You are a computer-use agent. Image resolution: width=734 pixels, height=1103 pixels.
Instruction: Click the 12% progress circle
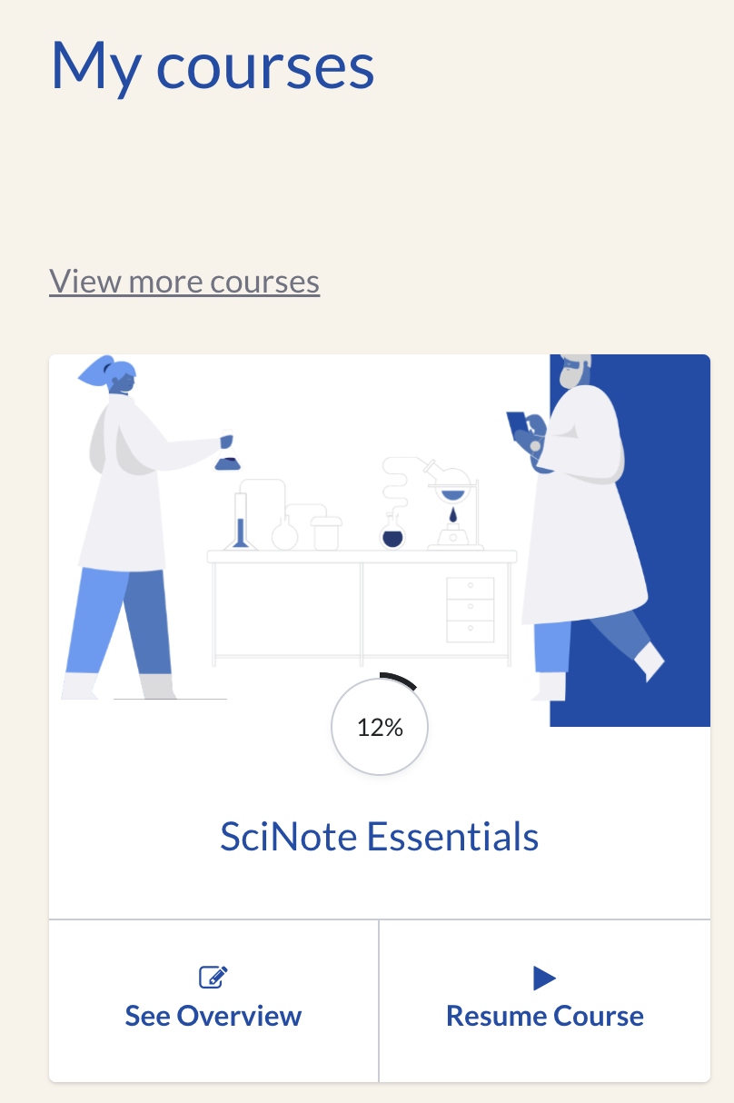pyautogui.click(x=380, y=727)
